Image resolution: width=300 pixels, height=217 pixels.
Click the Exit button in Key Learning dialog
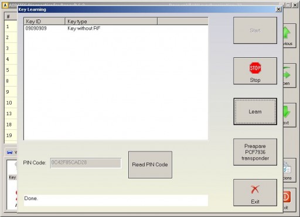255,192
